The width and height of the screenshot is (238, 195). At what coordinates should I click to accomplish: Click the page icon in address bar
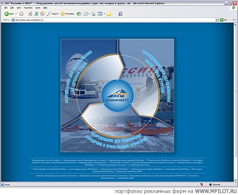click(13, 20)
